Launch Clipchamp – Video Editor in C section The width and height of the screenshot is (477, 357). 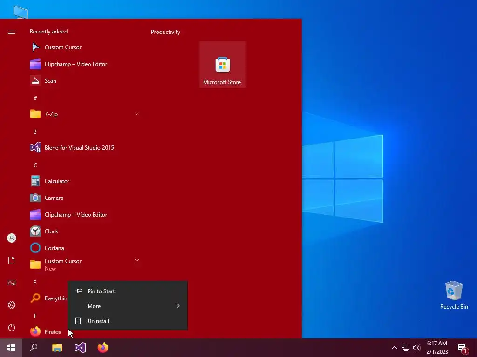coord(85,215)
